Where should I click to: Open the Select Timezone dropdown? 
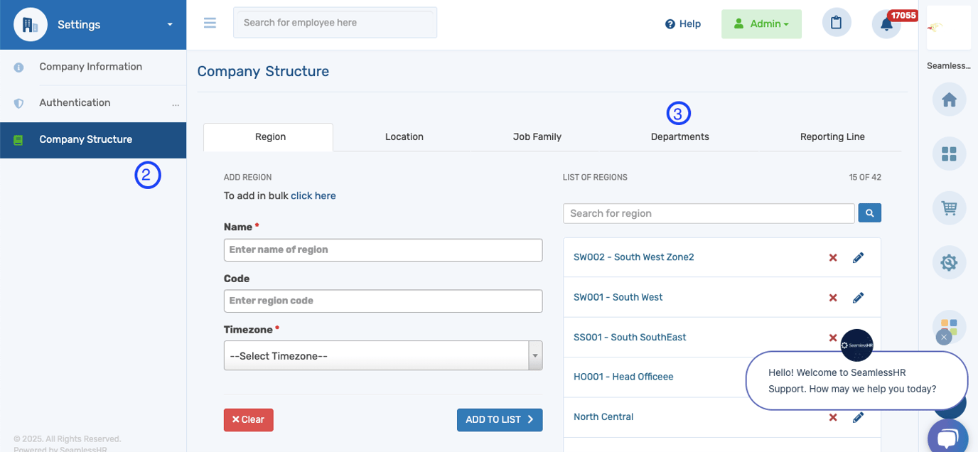point(383,355)
